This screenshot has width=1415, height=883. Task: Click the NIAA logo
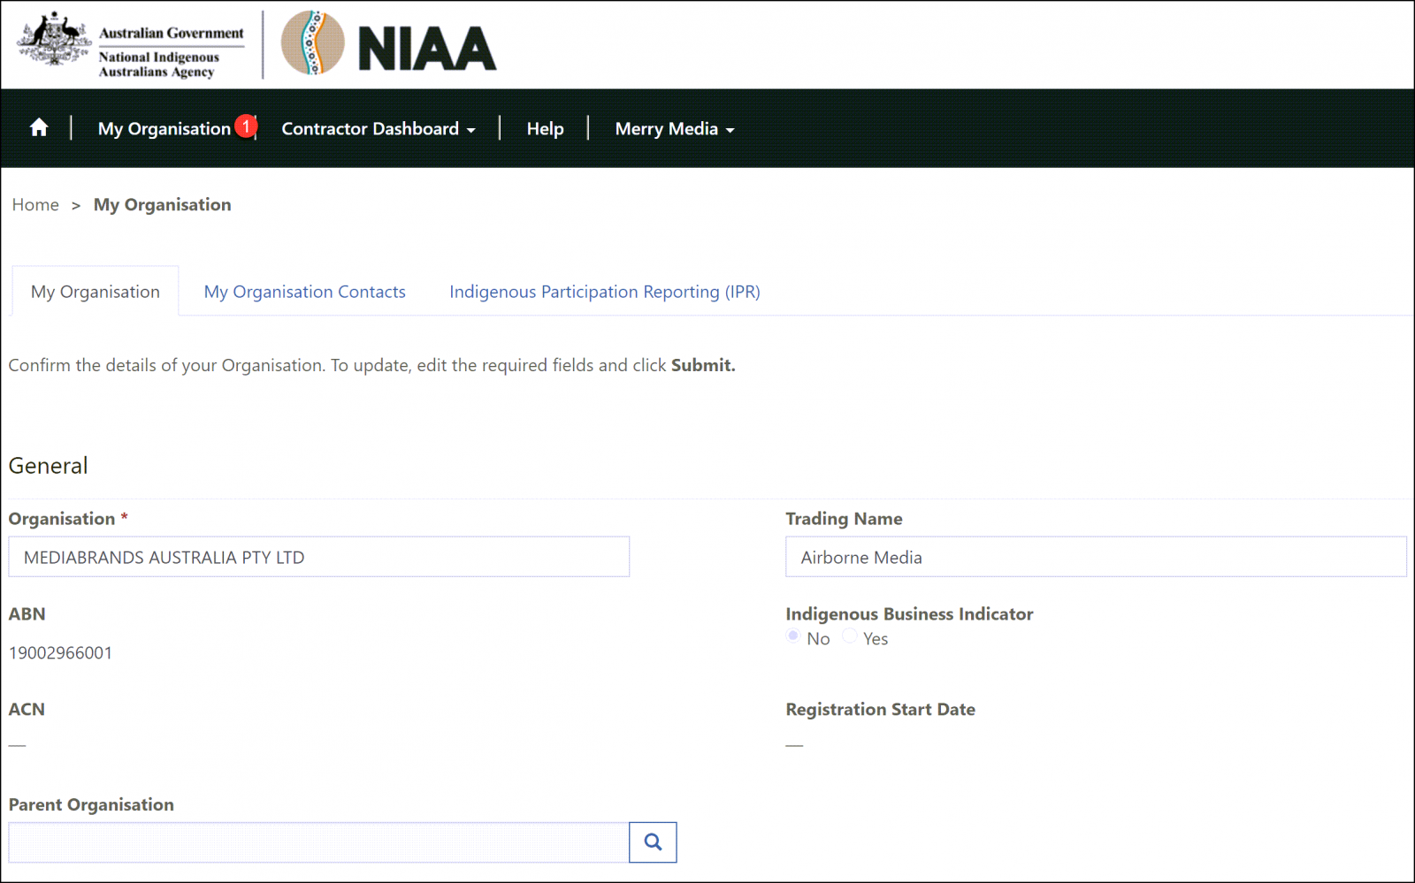(389, 44)
